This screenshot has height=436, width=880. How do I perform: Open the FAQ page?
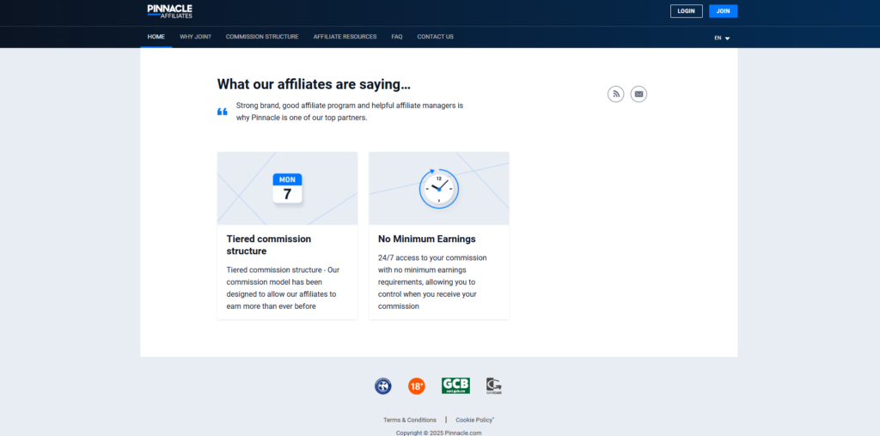tap(397, 37)
